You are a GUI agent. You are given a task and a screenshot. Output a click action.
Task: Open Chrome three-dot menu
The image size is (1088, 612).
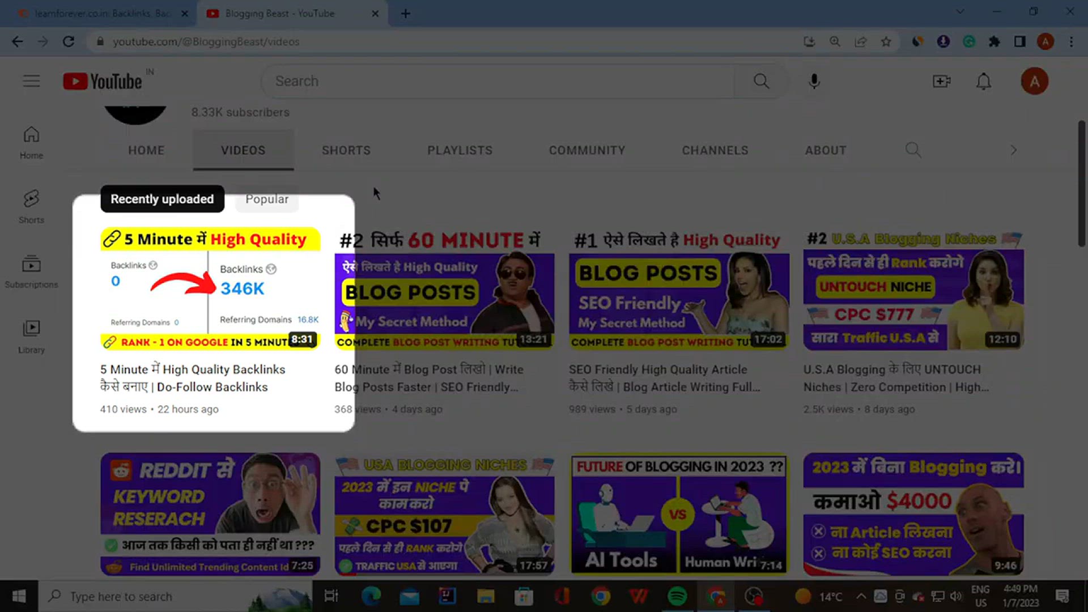(x=1071, y=41)
